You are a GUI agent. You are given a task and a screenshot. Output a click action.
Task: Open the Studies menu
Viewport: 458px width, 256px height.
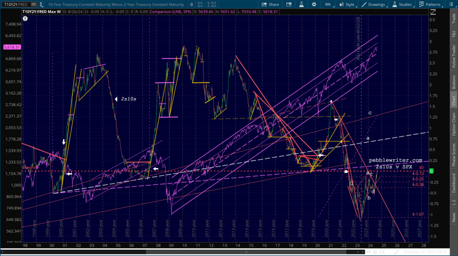click(403, 4)
